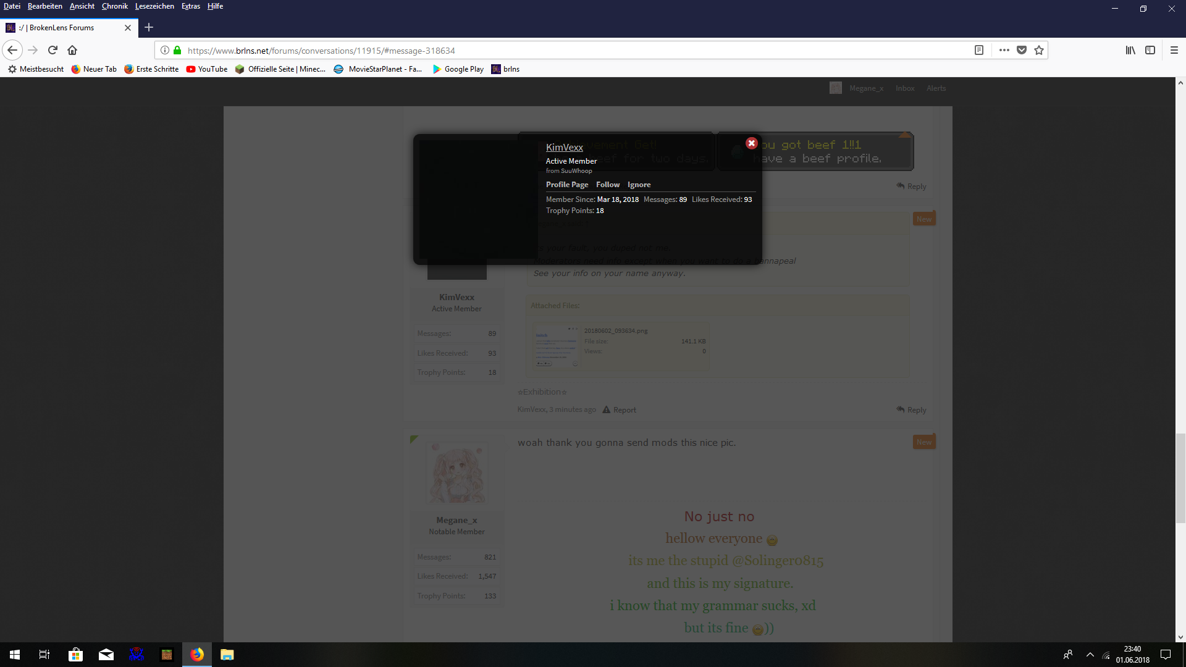Open forum Inbox
Screen dimensions: 1186x667
[905, 88]
